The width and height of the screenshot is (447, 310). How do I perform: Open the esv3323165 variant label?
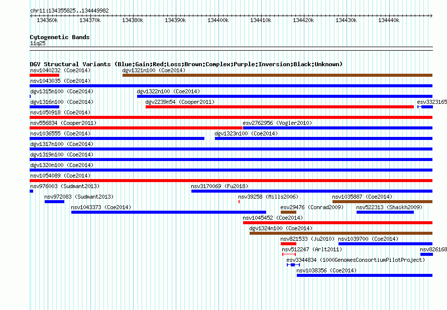click(x=431, y=102)
